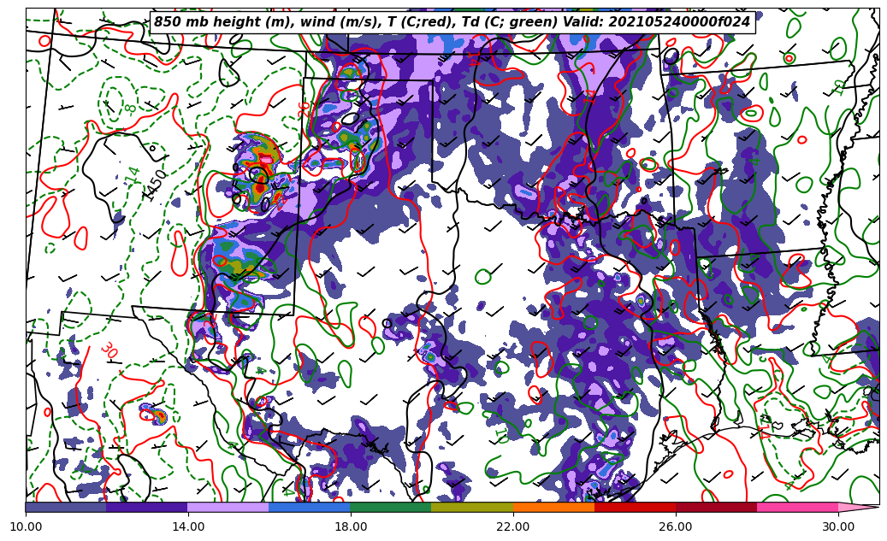Click the orange segment of the colorbar
The image size is (887, 541).
pos(553,507)
